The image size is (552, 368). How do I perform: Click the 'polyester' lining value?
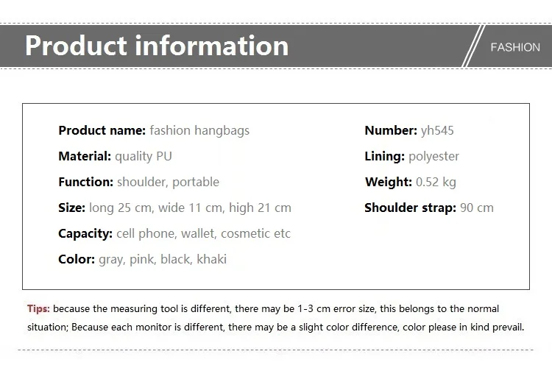coord(434,157)
